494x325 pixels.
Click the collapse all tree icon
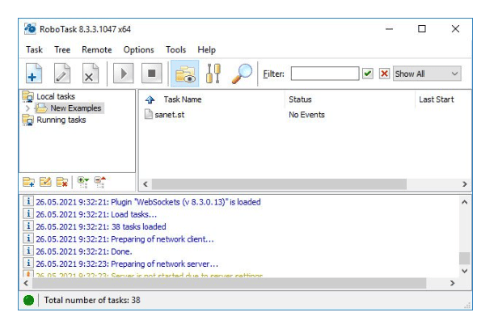100,182
